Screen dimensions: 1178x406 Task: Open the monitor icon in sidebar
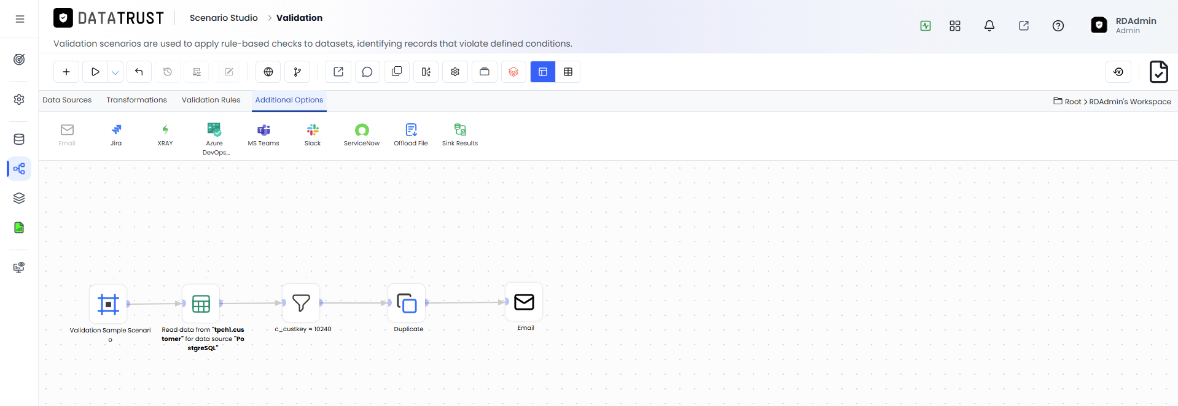pyautogui.click(x=19, y=267)
